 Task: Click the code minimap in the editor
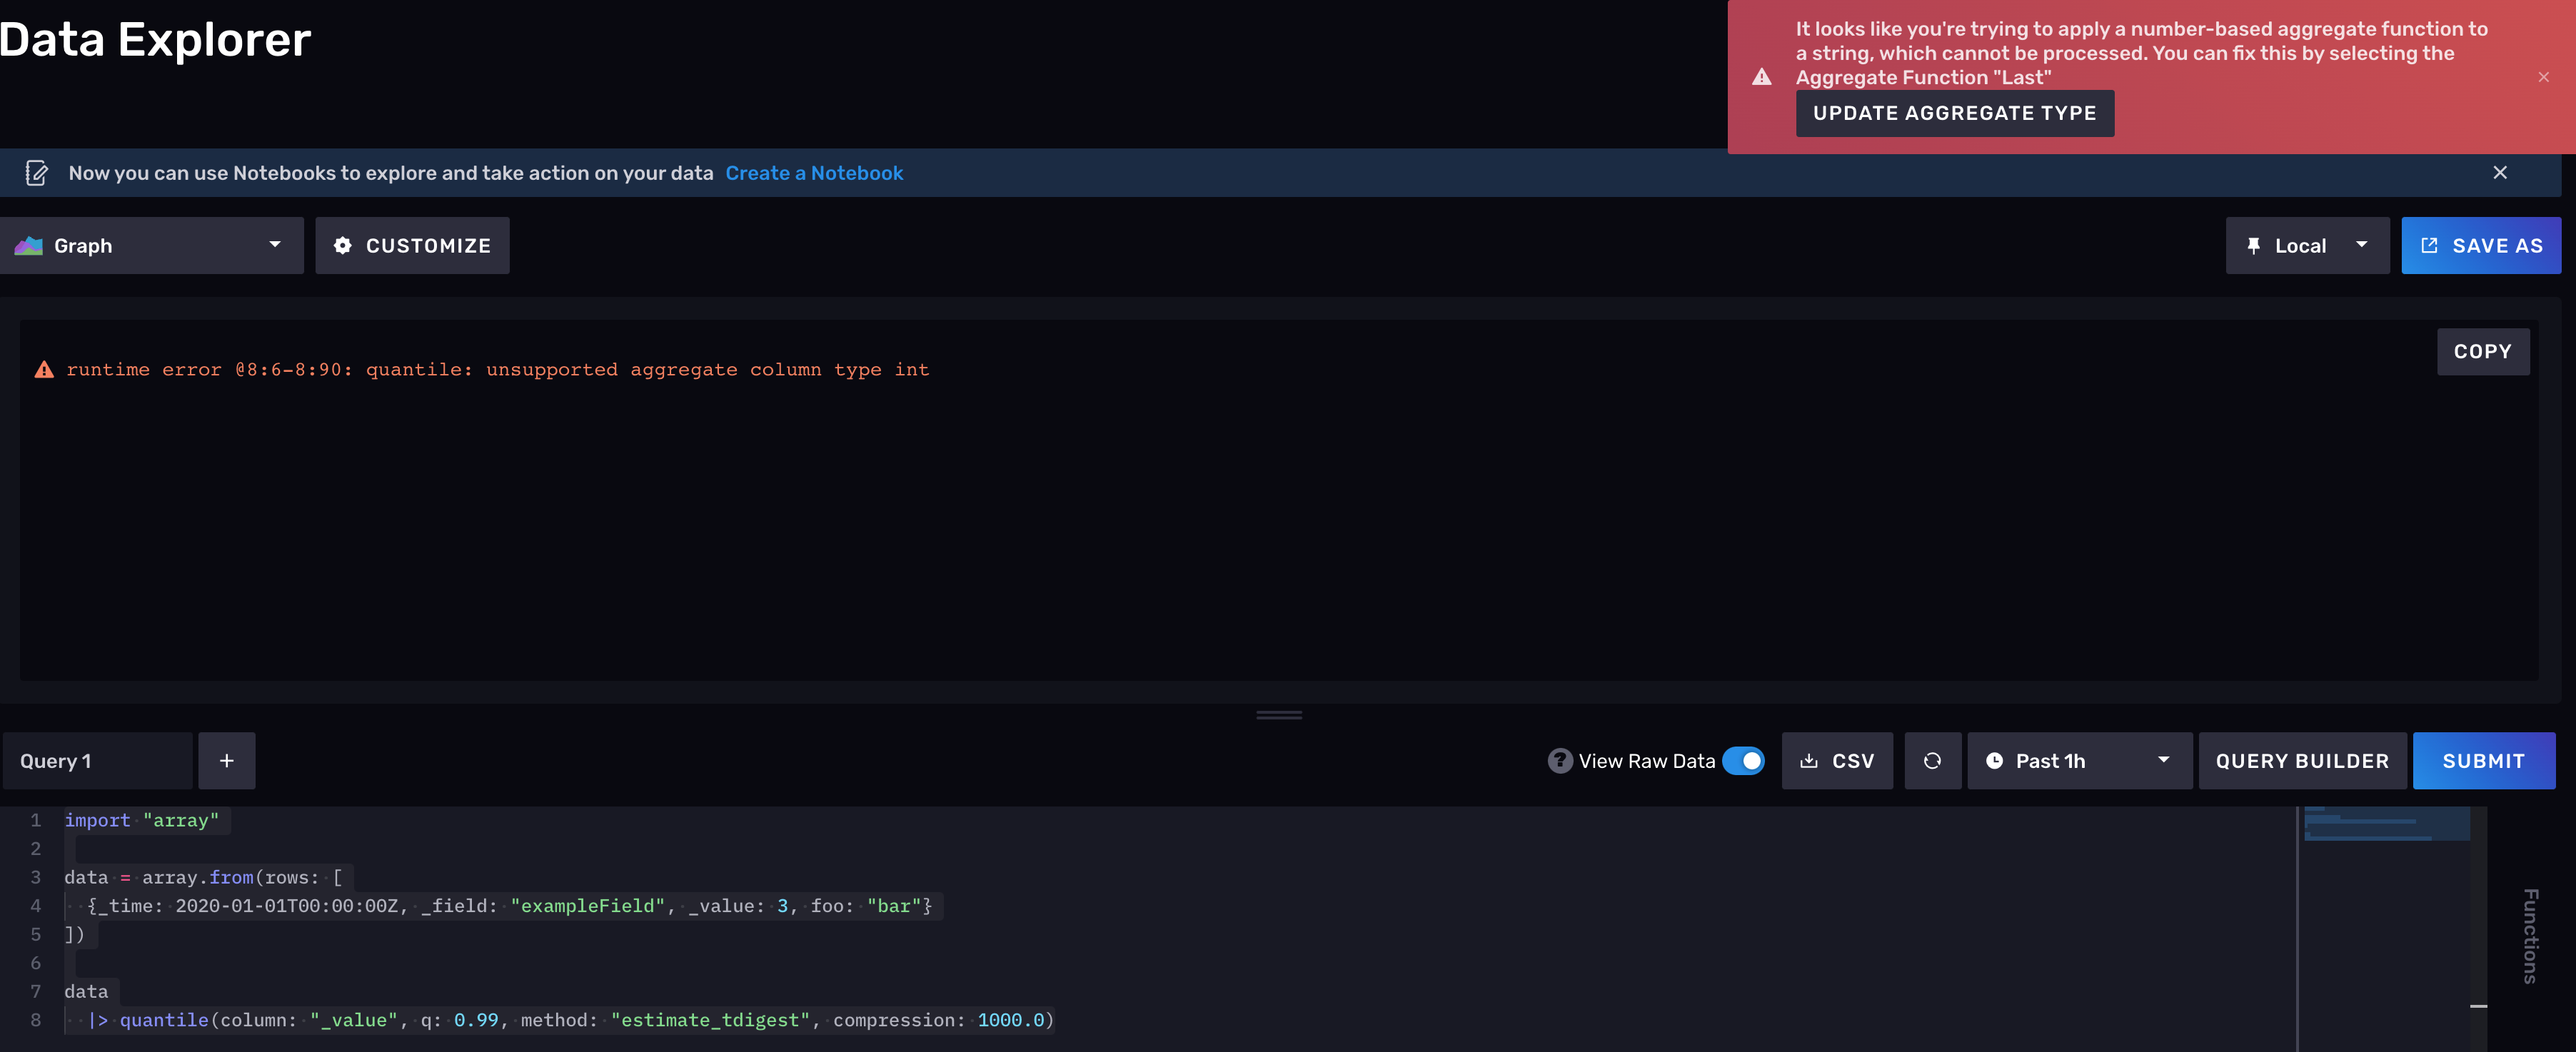click(x=2386, y=824)
